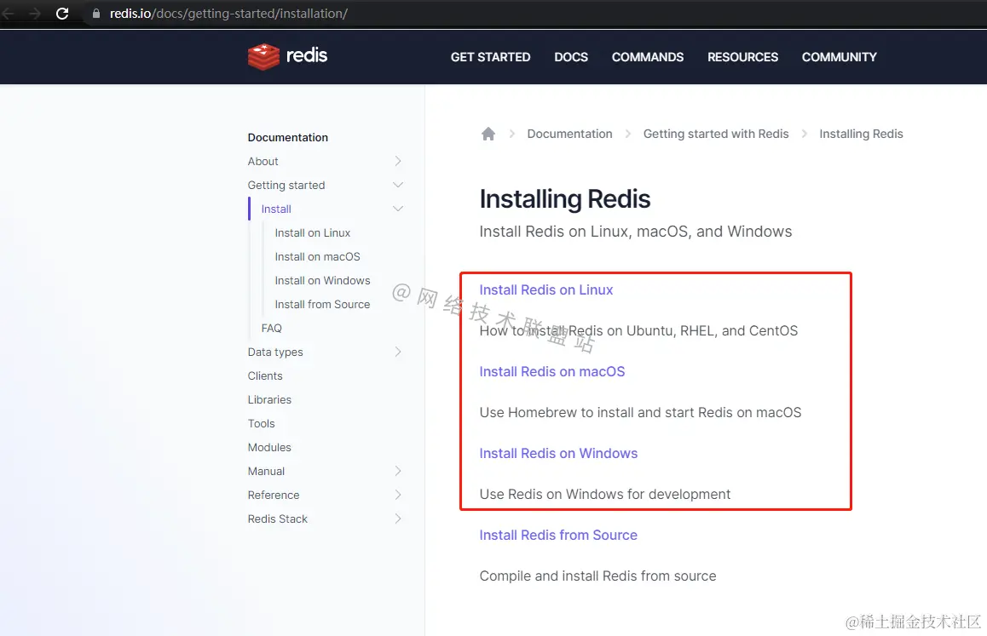Expand the Reference section chevron
The height and width of the screenshot is (636, 987).
click(398, 495)
